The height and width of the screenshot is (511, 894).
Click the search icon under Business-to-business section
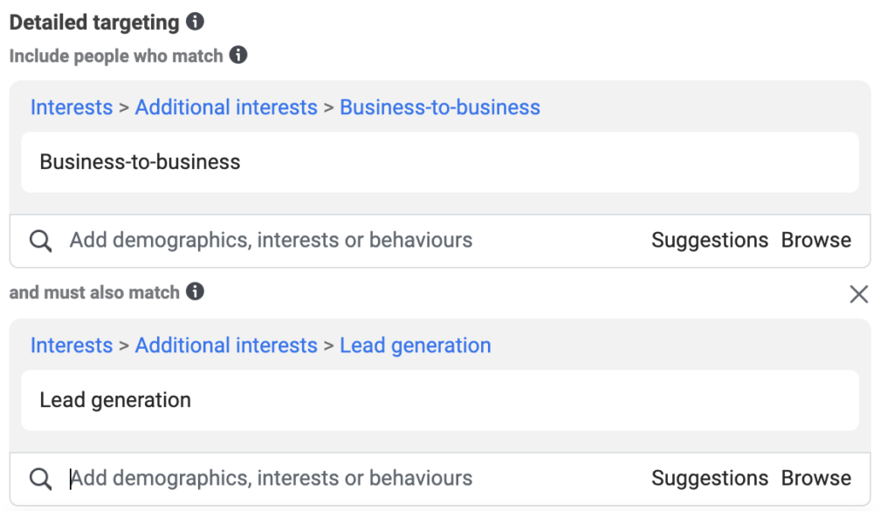click(x=40, y=241)
